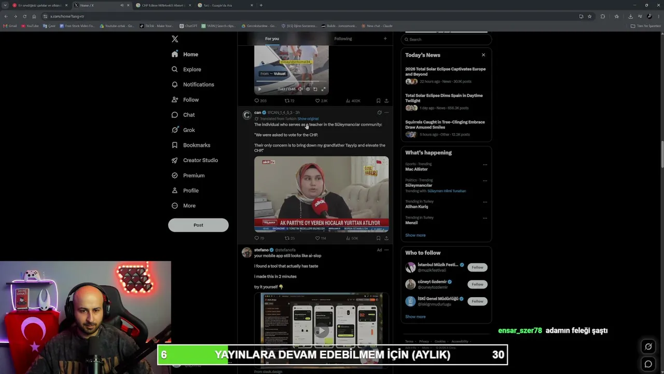The width and height of the screenshot is (664, 374).
Task: Follow İSKİ Genel Müdürlüğü account
Action: click(477, 301)
